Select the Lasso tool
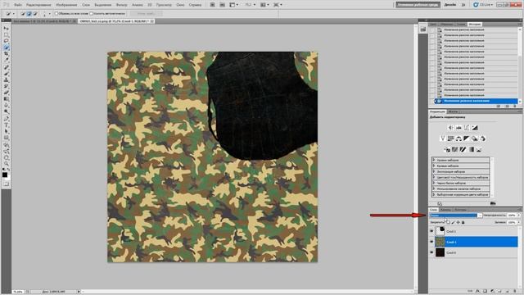 point(6,41)
